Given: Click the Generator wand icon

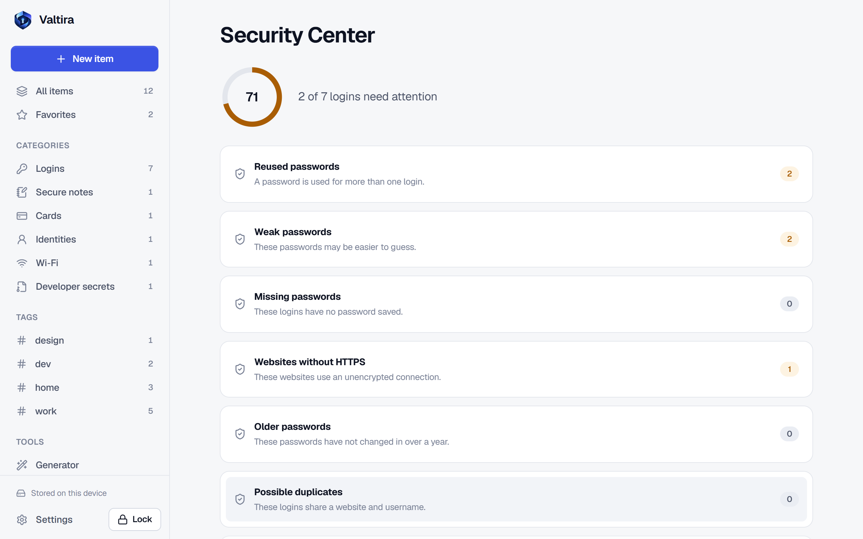Looking at the screenshot, I should (22, 465).
